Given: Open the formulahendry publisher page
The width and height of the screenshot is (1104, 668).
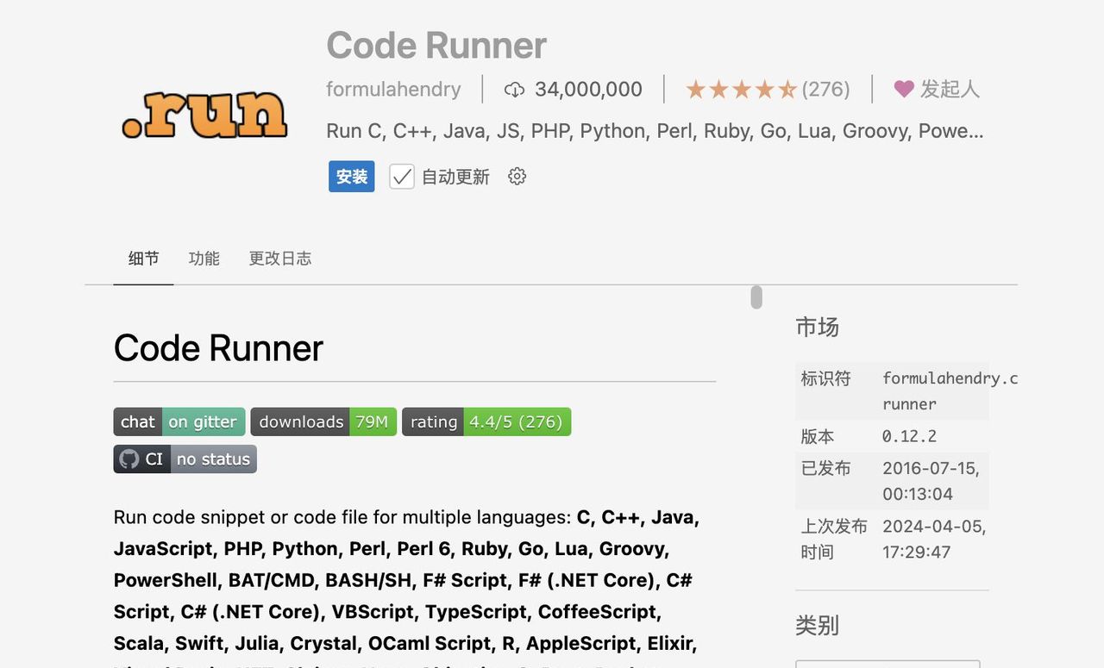Looking at the screenshot, I should coord(393,89).
